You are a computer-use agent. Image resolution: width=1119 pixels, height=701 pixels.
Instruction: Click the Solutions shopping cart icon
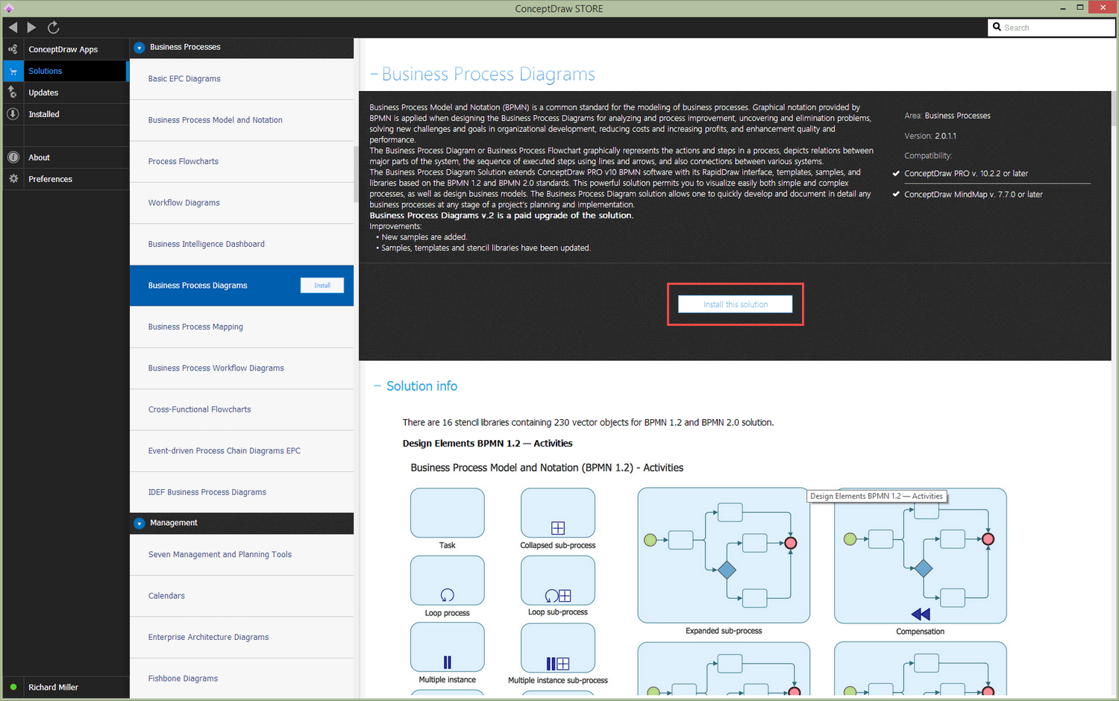pyautogui.click(x=13, y=71)
